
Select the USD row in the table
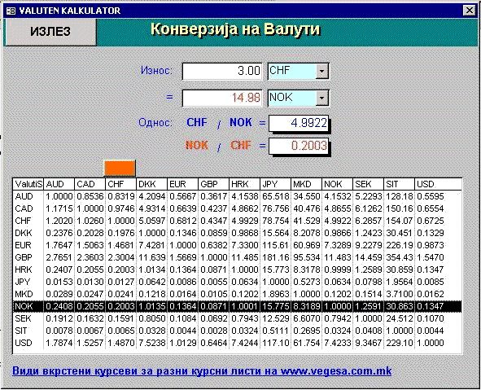(x=238, y=343)
